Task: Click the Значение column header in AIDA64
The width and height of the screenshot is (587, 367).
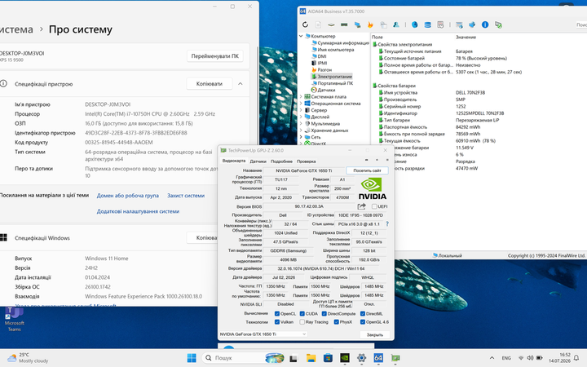Action: click(x=466, y=37)
